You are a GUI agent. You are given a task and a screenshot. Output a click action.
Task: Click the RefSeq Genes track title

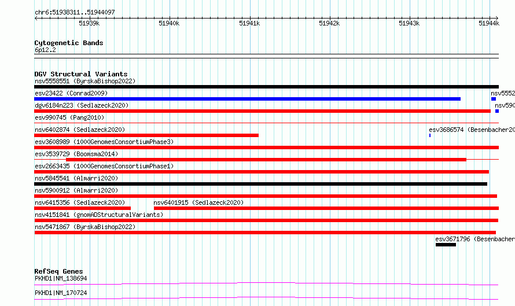(58, 271)
